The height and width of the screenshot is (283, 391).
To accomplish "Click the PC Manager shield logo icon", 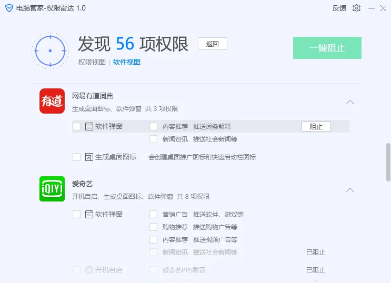I will click(9, 8).
